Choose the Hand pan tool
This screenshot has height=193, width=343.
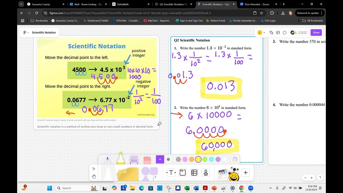click(94, 176)
